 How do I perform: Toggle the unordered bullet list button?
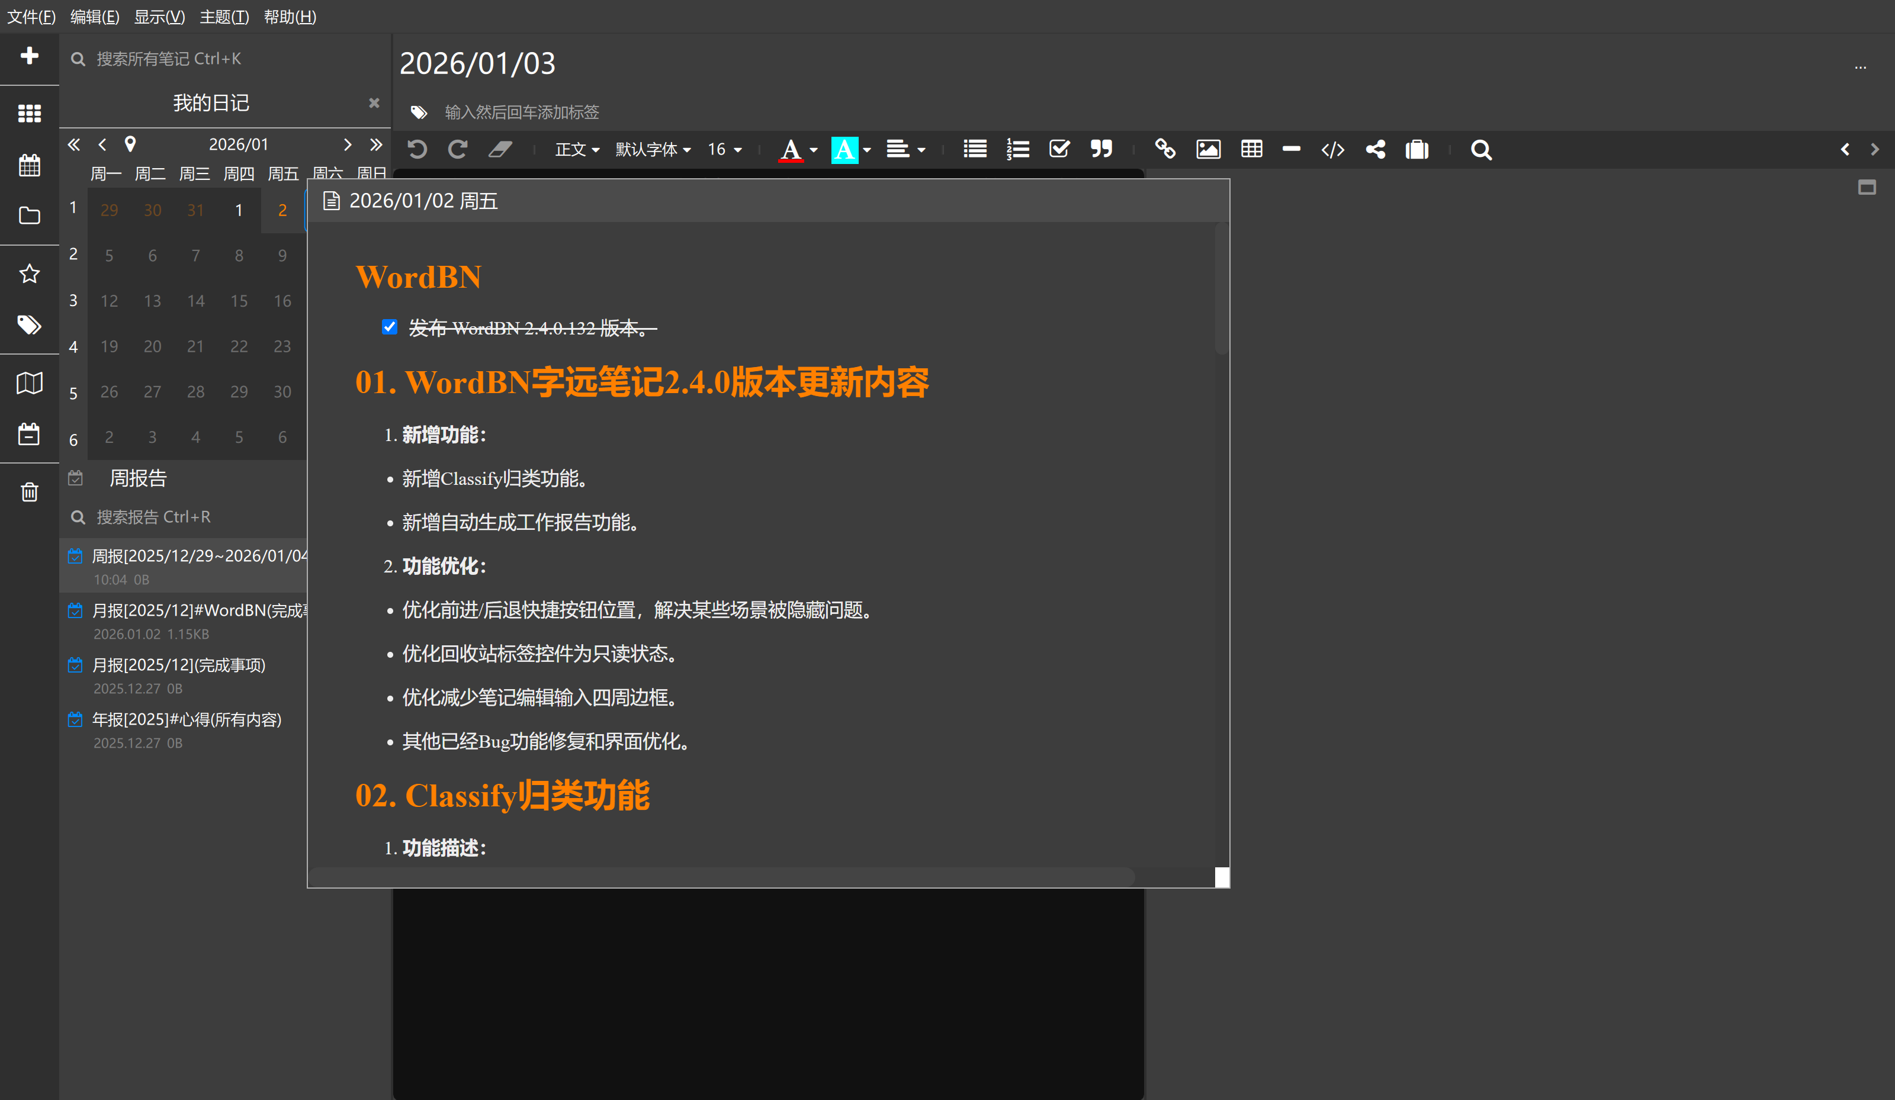click(975, 150)
